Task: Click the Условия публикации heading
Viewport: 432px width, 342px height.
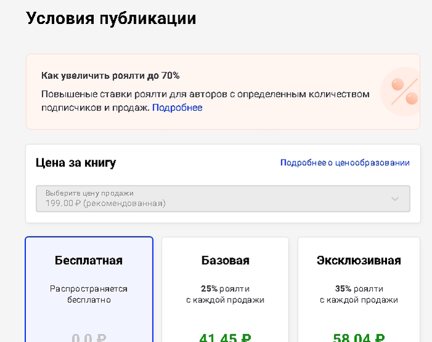Action: [x=111, y=18]
